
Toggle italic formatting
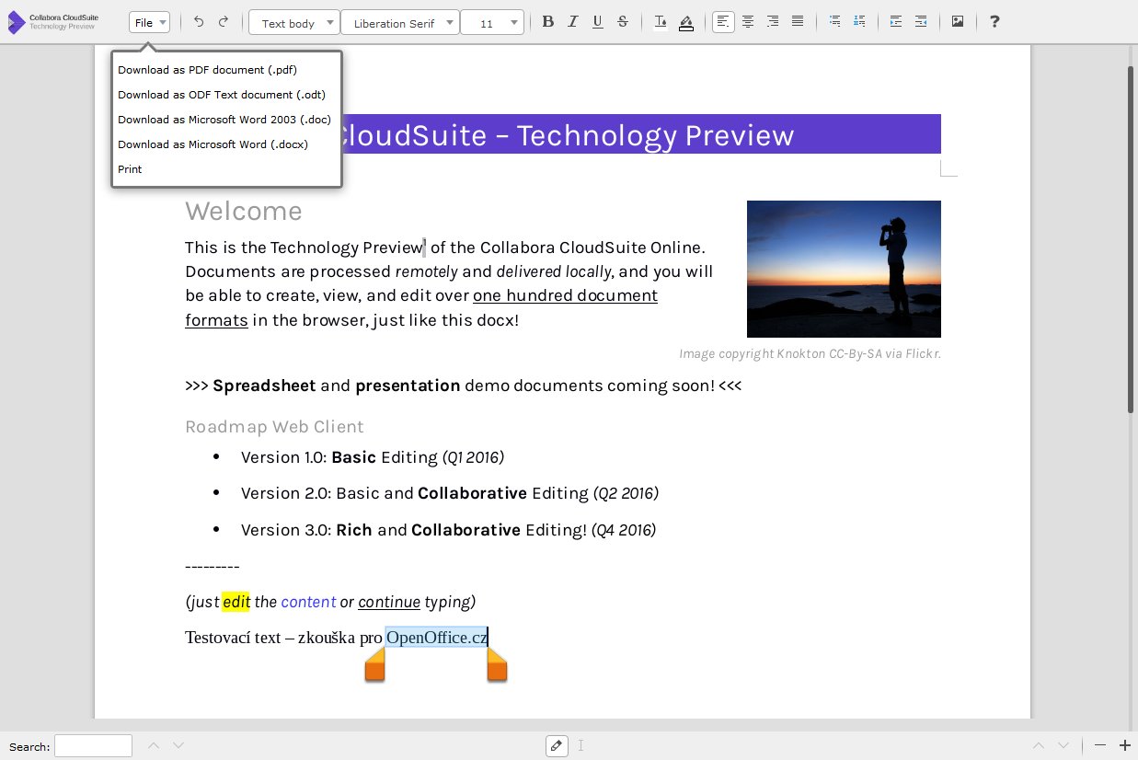573,22
